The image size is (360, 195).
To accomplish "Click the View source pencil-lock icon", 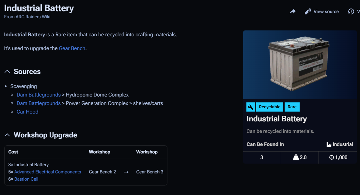I will [x=308, y=11].
